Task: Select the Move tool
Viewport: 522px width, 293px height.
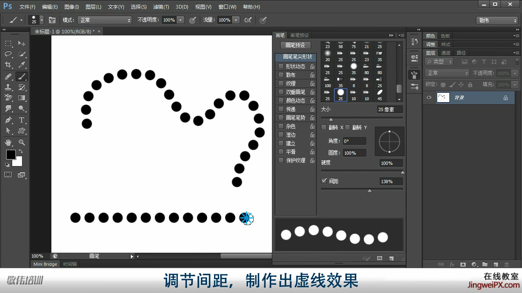Action: click(22, 44)
